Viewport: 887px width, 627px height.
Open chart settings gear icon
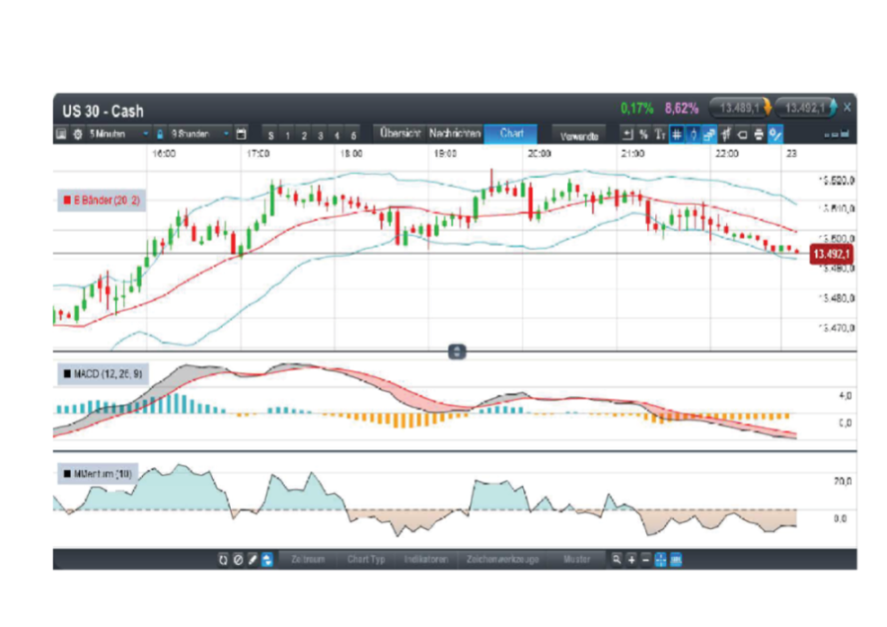[x=78, y=134]
